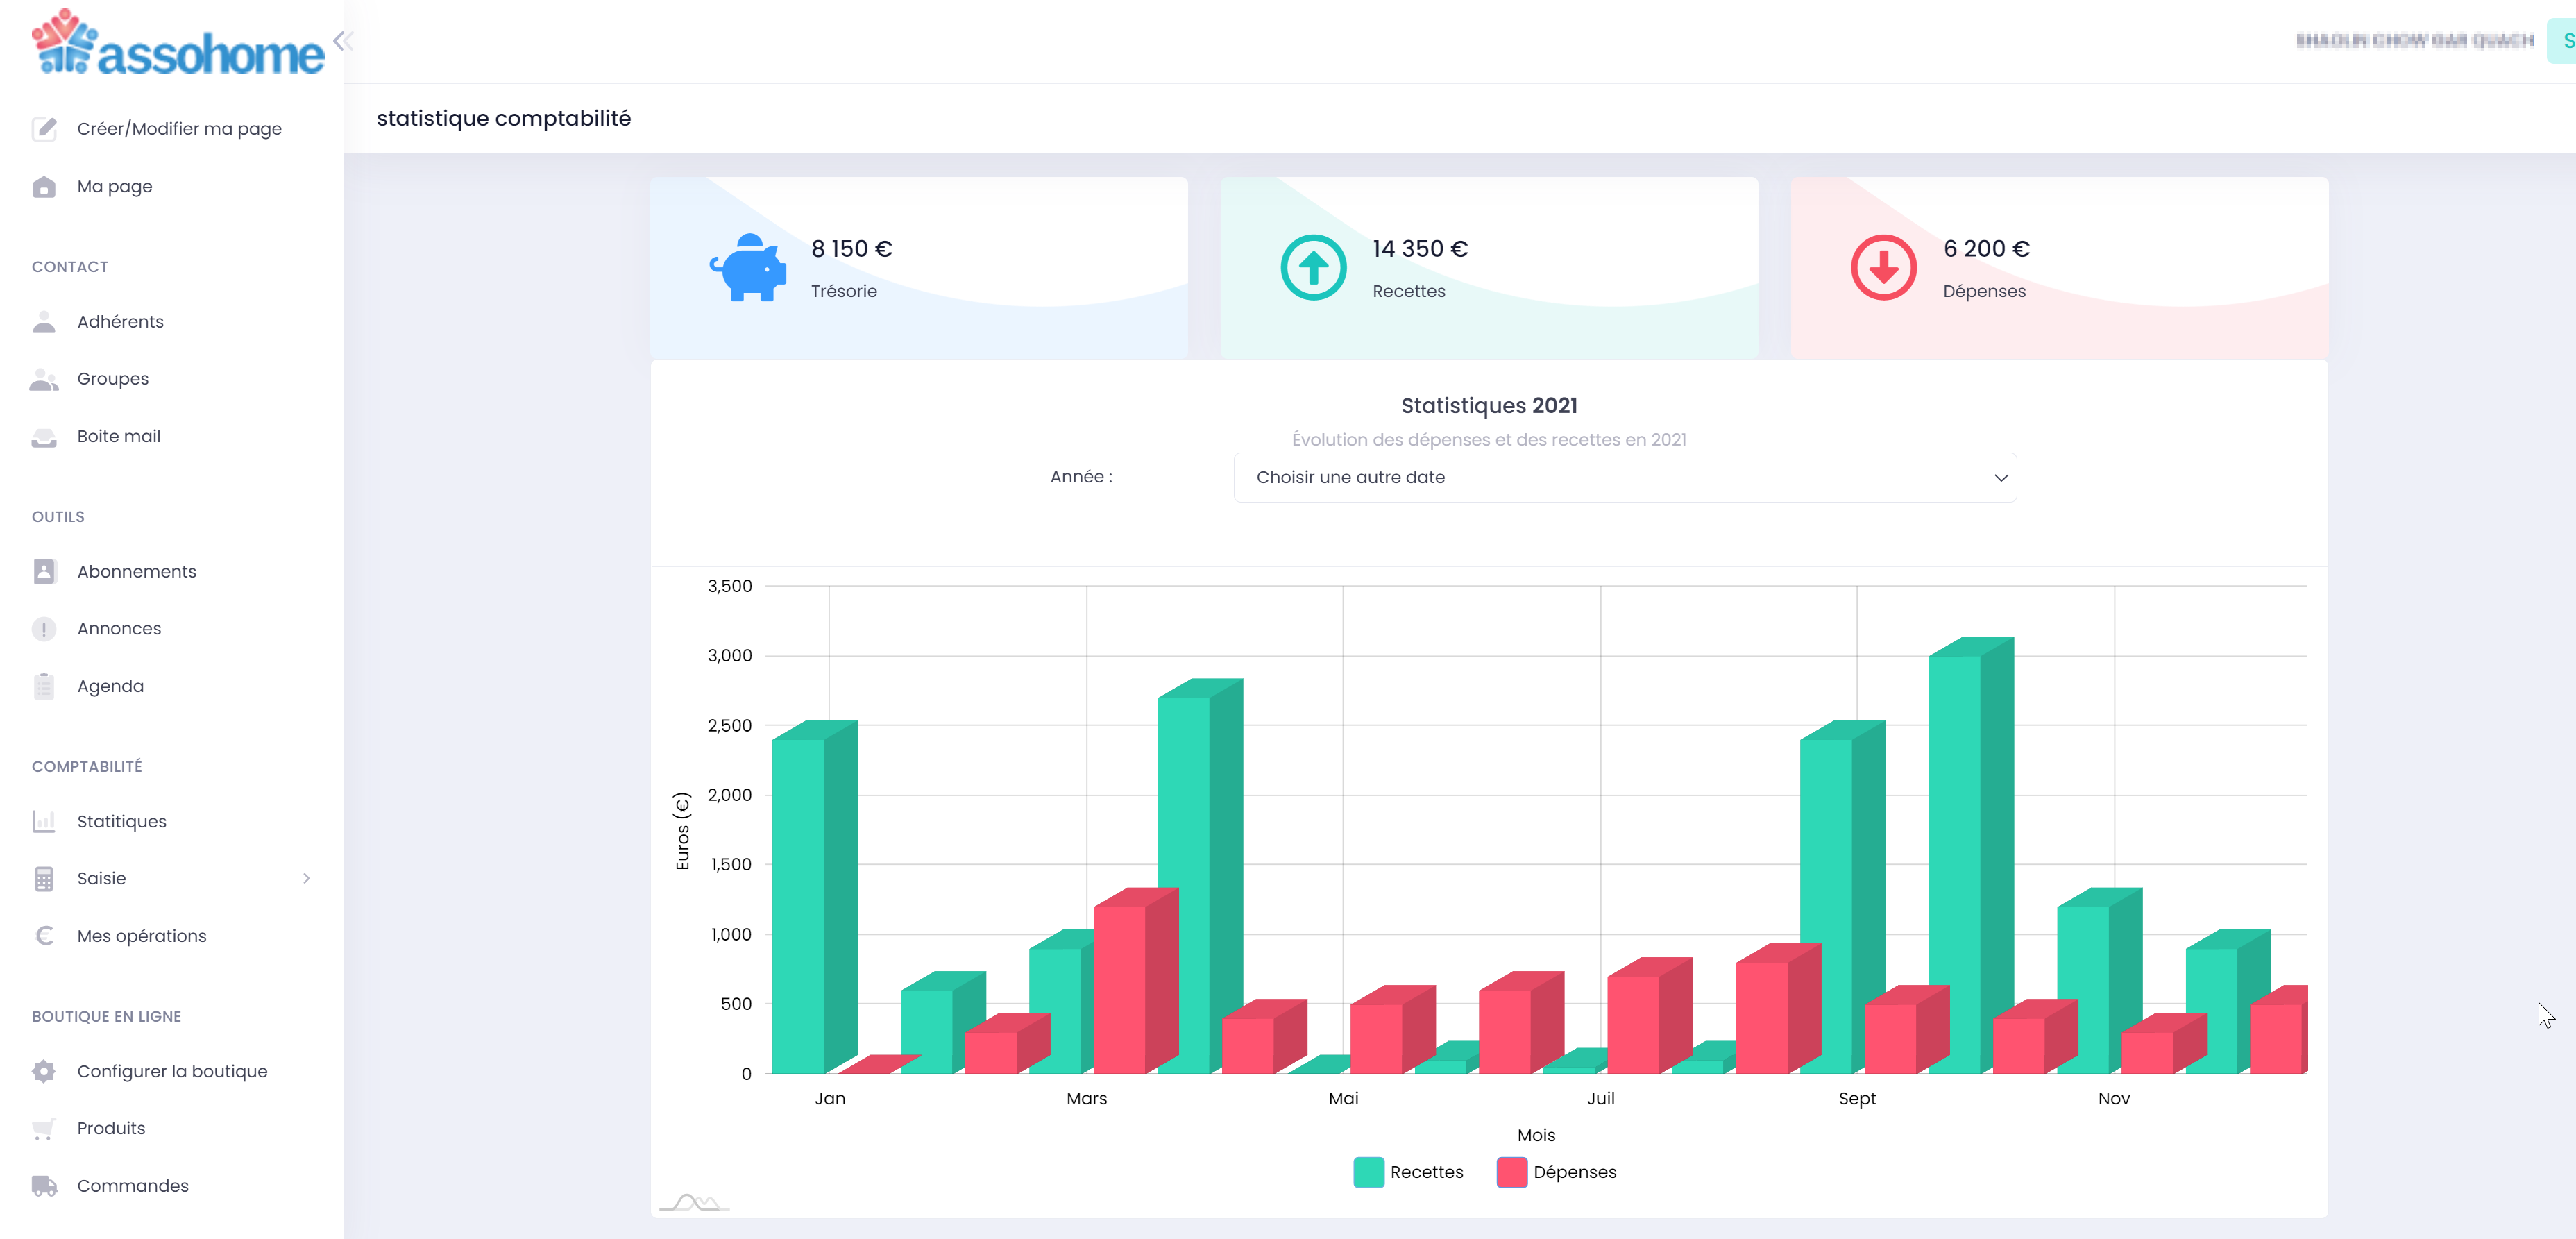Toggle Dépenses series in chart legend
Image resolution: width=2576 pixels, height=1239 pixels.
point(1574,1172)
